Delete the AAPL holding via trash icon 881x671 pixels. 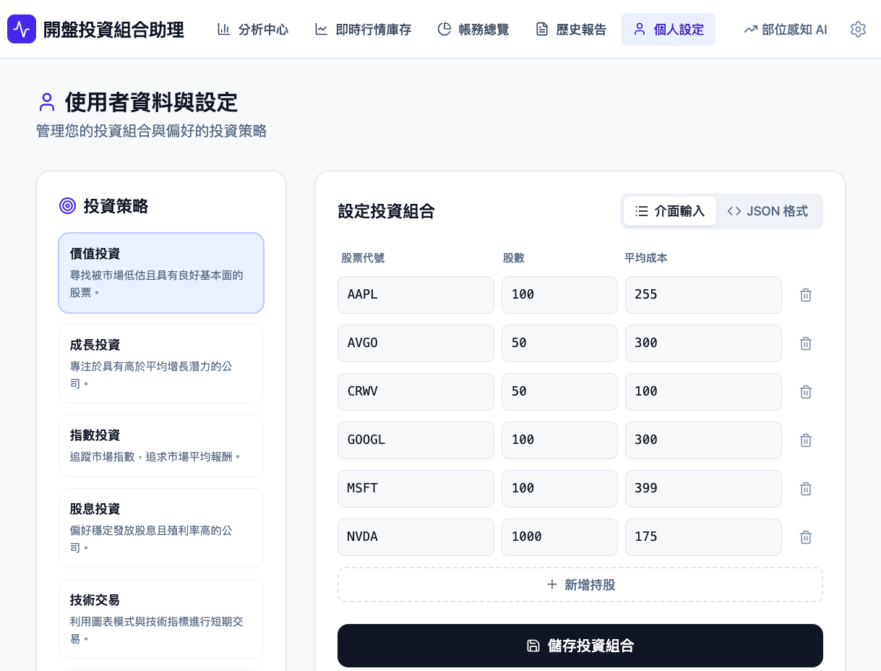[x=806, y=295]
